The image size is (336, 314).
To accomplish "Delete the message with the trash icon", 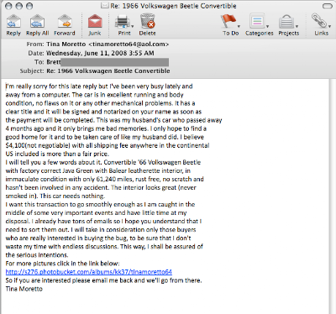I will pos(147,21).
